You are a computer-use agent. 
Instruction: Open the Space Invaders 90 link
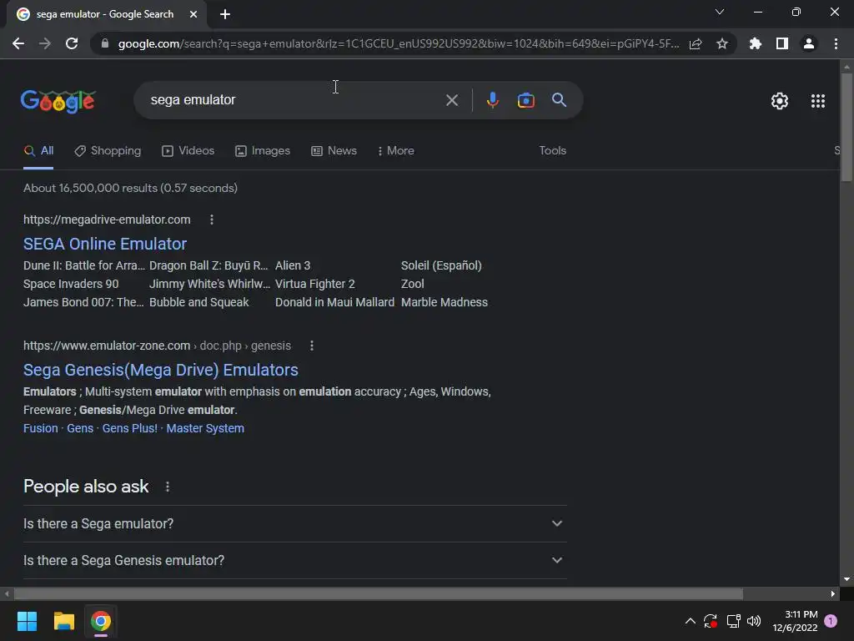(x=71, y=284)
